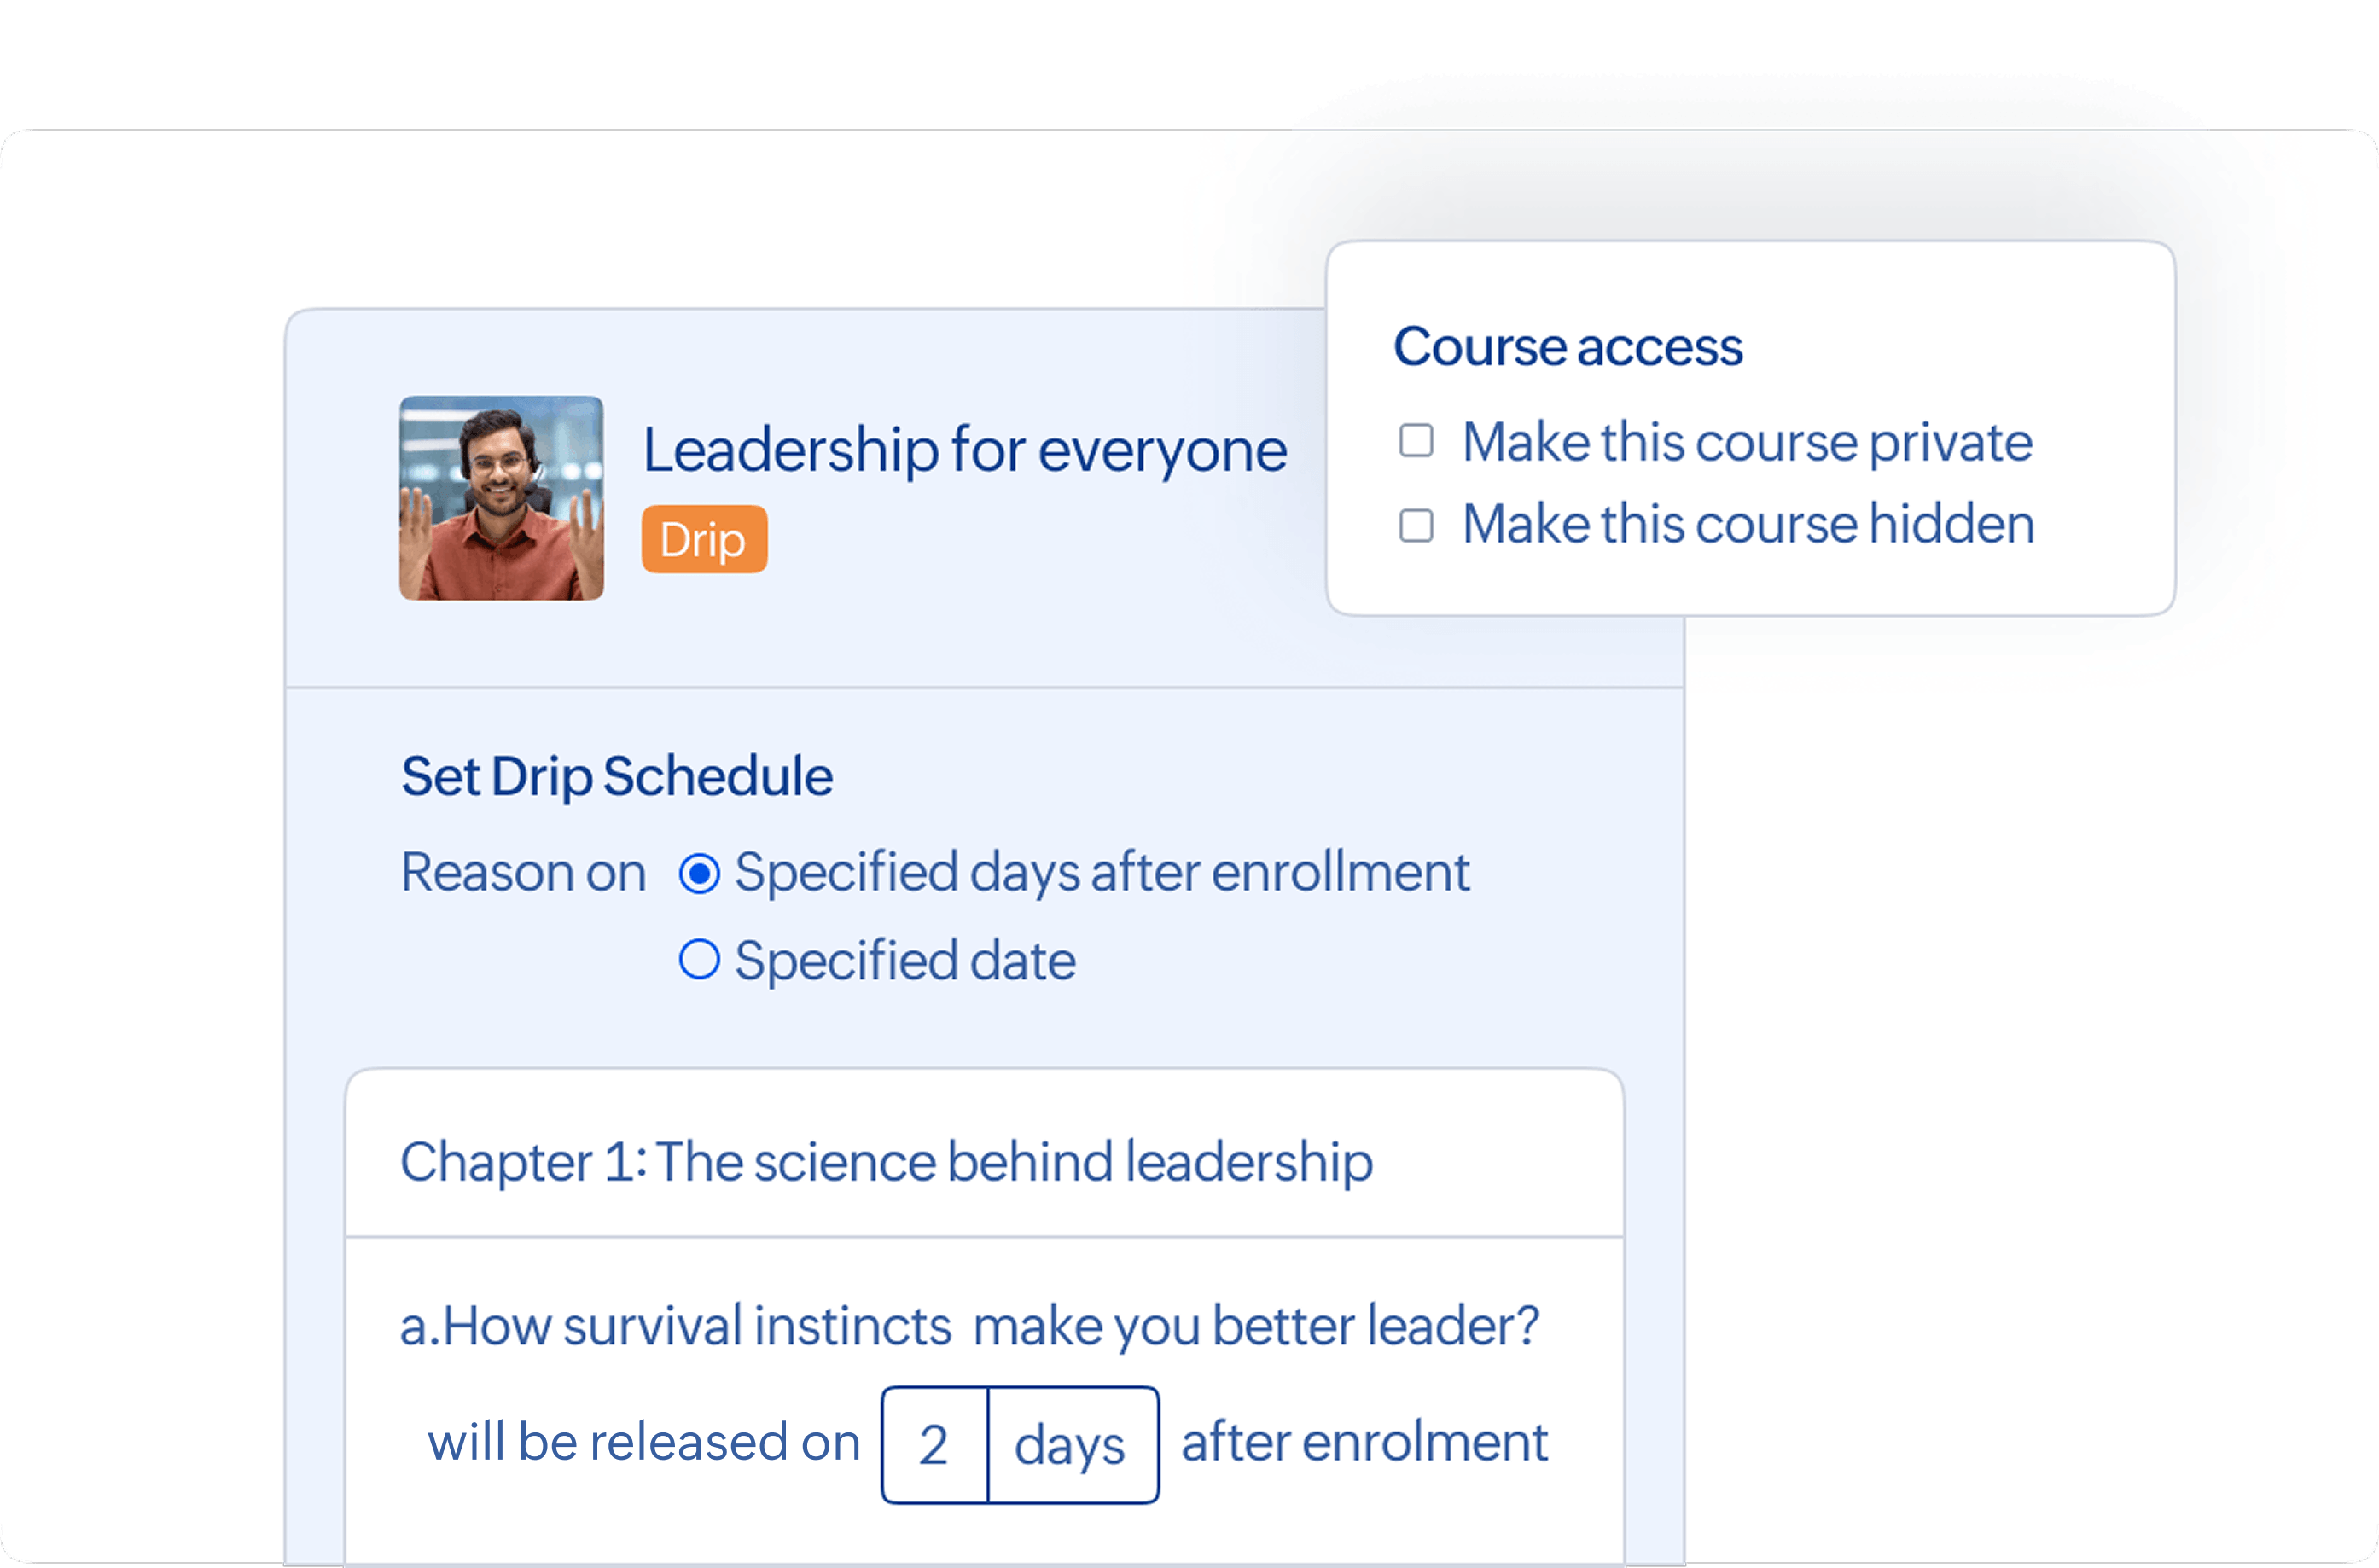This screenshot has height=1568, width=2379.
Task: Click the after enrolment text
Action: [x=1364, y=1443]
